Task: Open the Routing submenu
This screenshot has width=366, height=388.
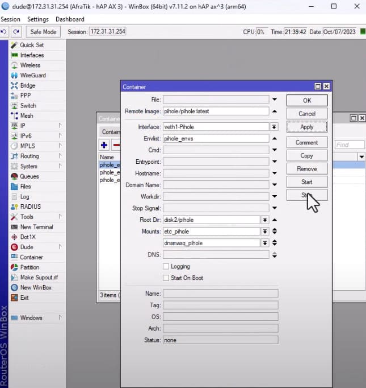Action: coord(60,156)
